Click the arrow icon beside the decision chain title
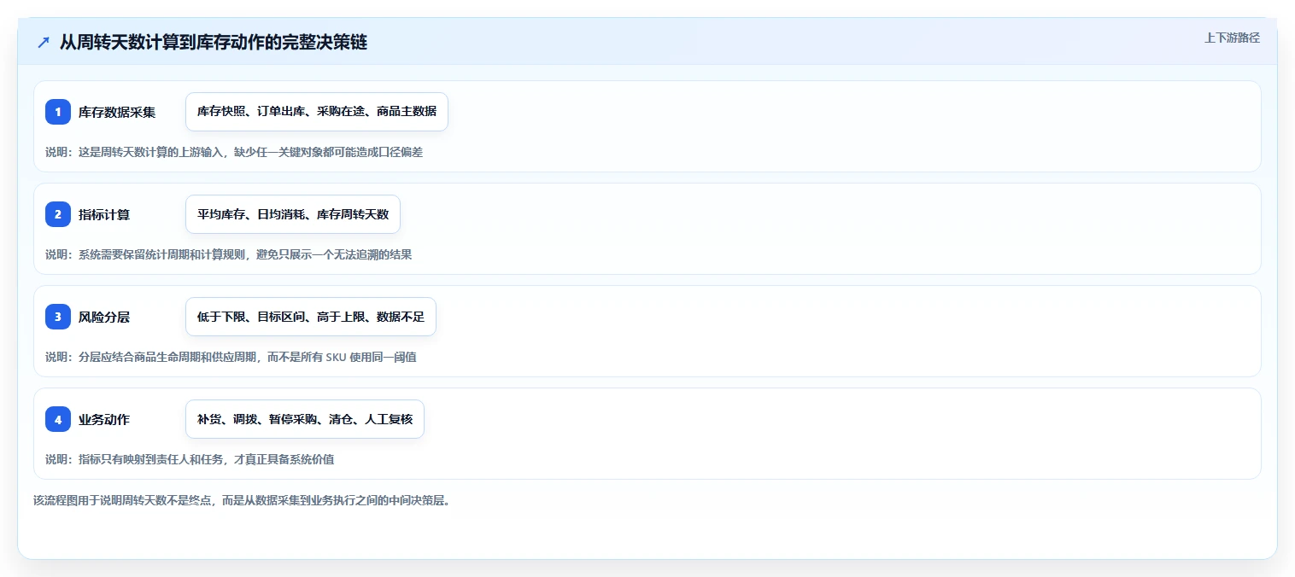Viewport: 1295px width, 577px height. point(44,42)
